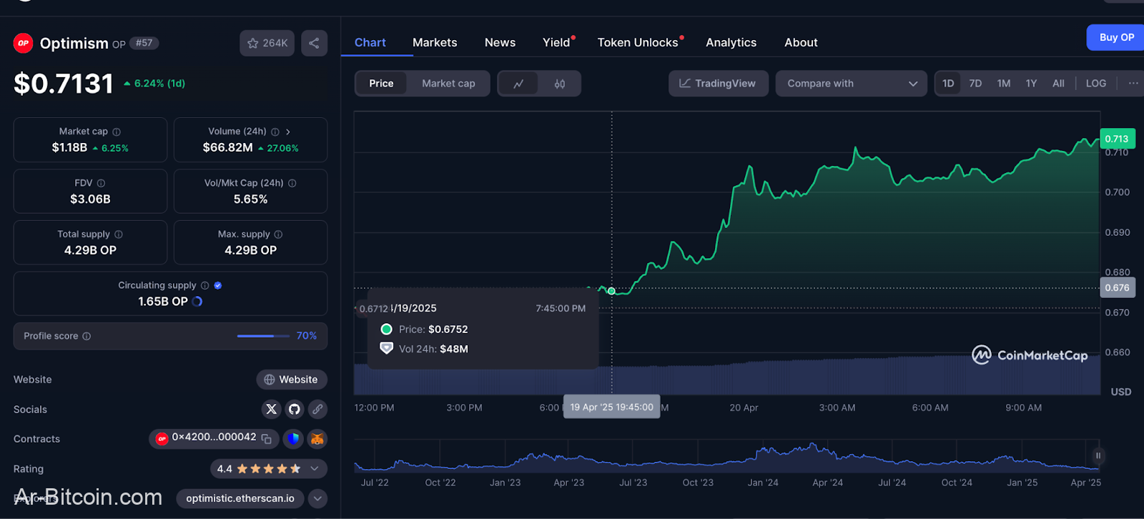Expand the 4.4 star rating dropdown
The image size is (1144, 519).
(315, 469)
